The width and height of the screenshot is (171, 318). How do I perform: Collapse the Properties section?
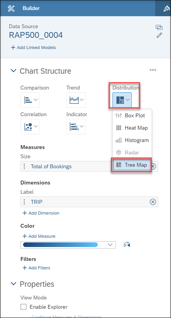[13, 284]
